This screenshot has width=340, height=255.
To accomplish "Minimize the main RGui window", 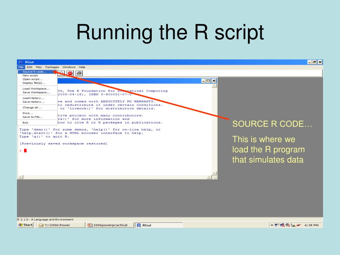I will [310, 62].
